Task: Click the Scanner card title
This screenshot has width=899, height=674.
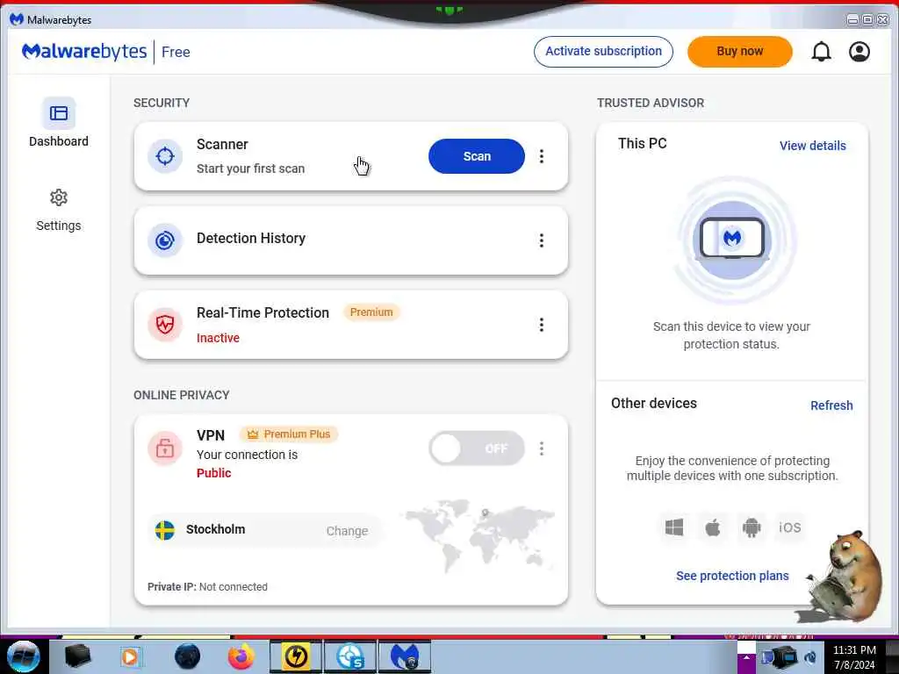Action: pos(222,145)
